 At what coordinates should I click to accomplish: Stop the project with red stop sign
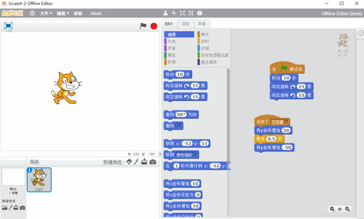coord(154,26)
